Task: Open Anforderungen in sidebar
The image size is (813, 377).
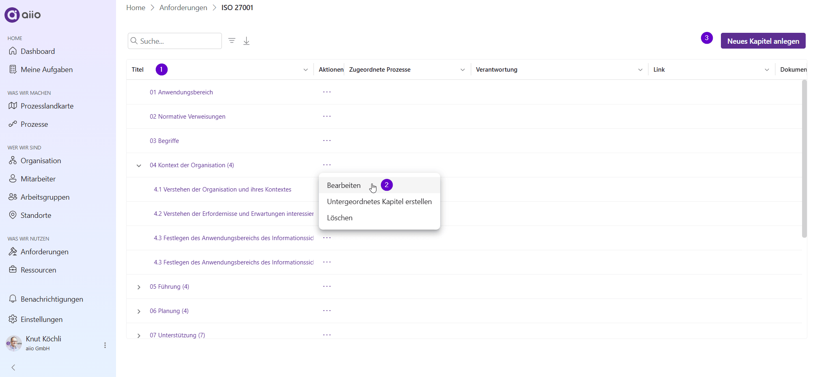Action: point(44,252)
